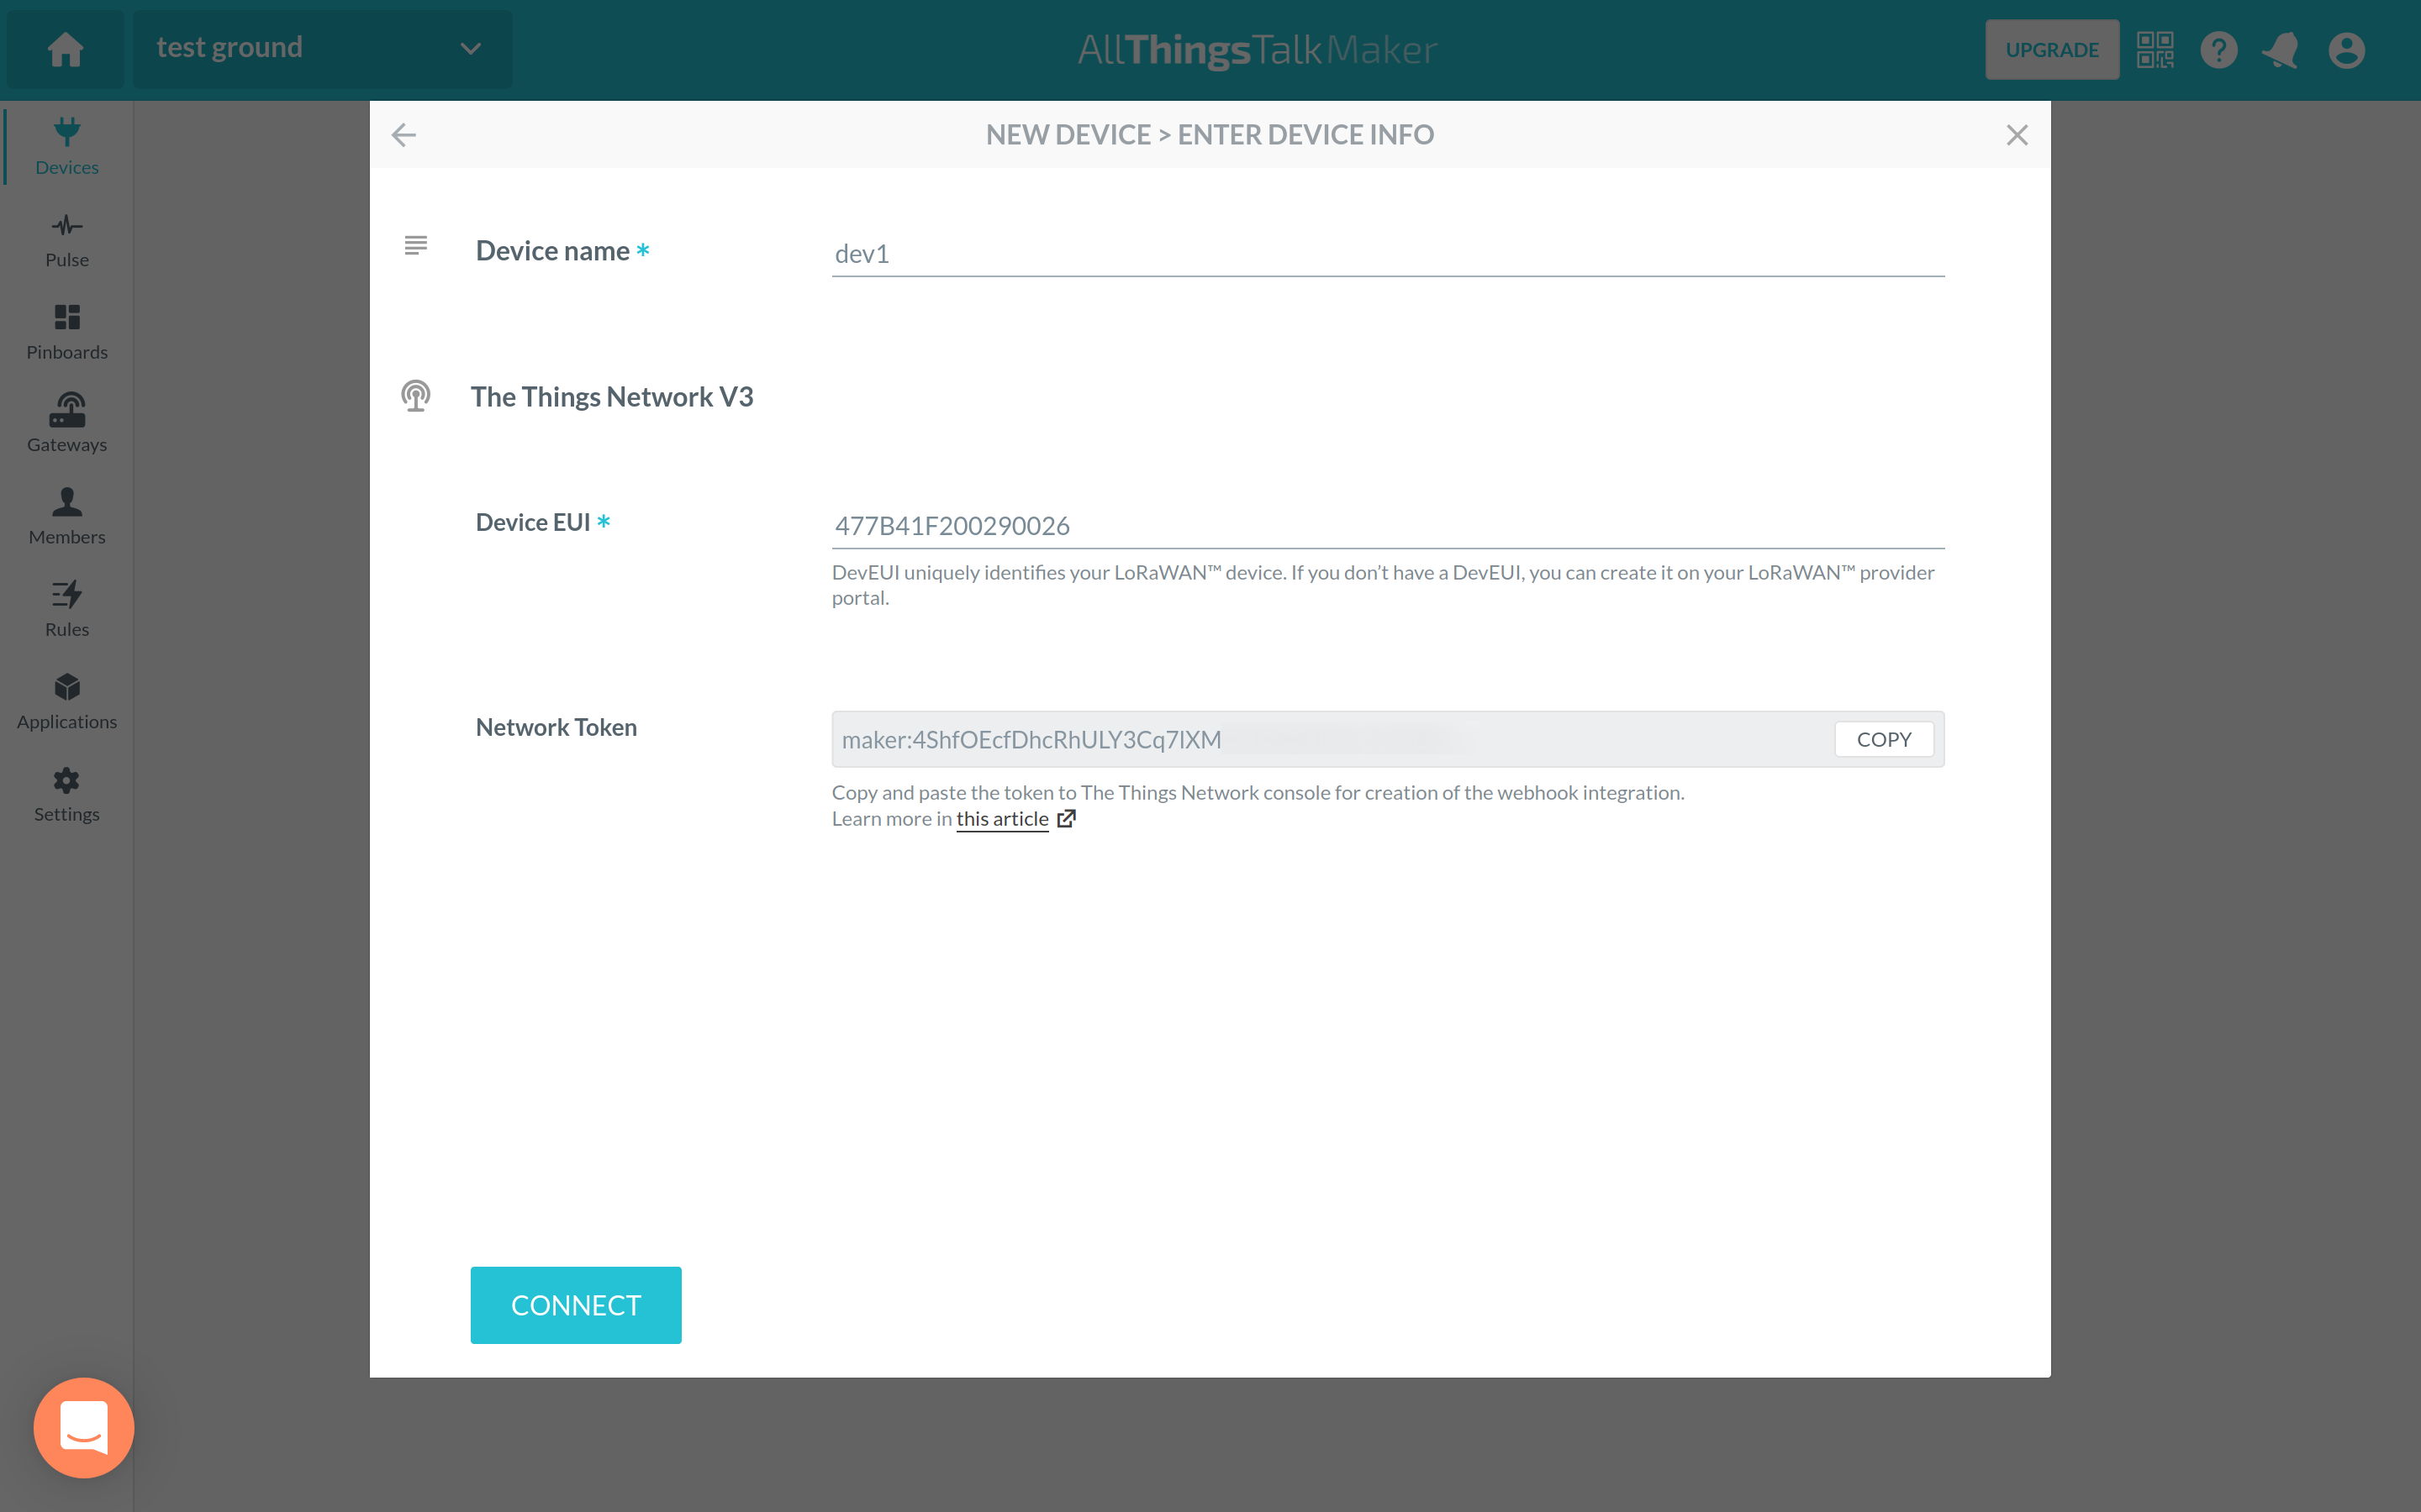This screenshot has height=1512, width=2421.
Task: Click the CONNECT button
Action: click(575, 1305)
